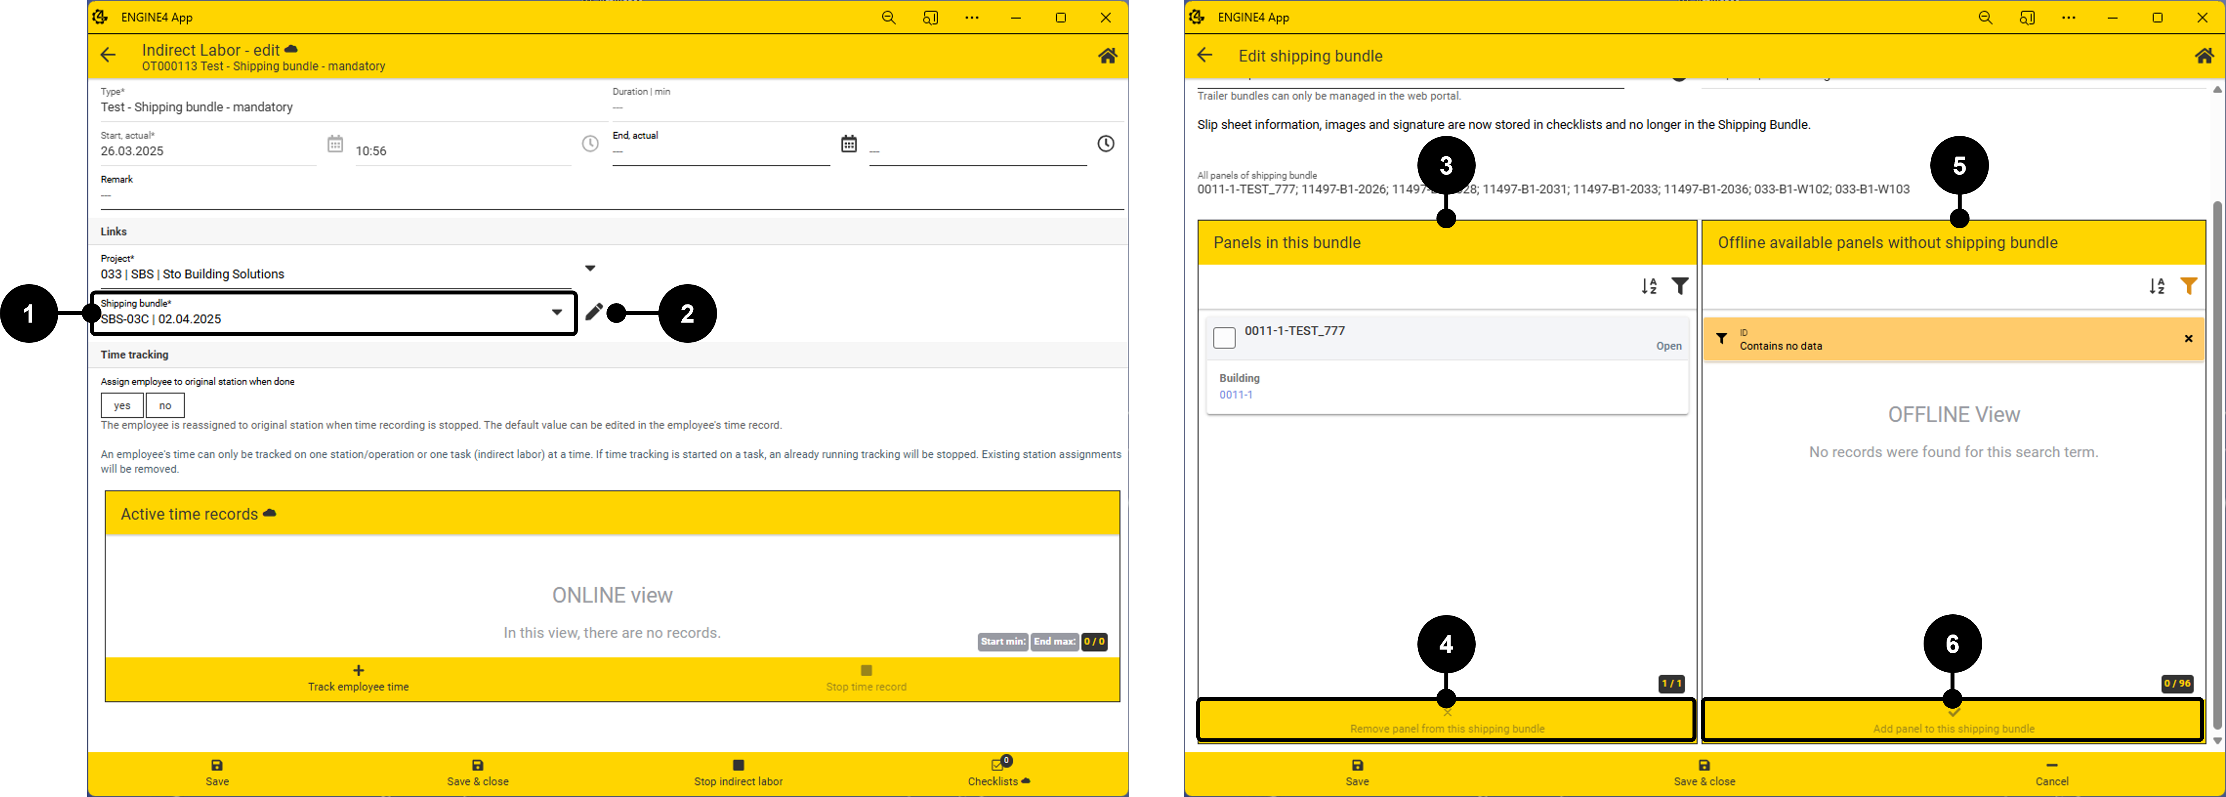Zoom out icon in right ENGINE4 App titlebar
Screen dimensions: 2226x797
point(1985,17)
